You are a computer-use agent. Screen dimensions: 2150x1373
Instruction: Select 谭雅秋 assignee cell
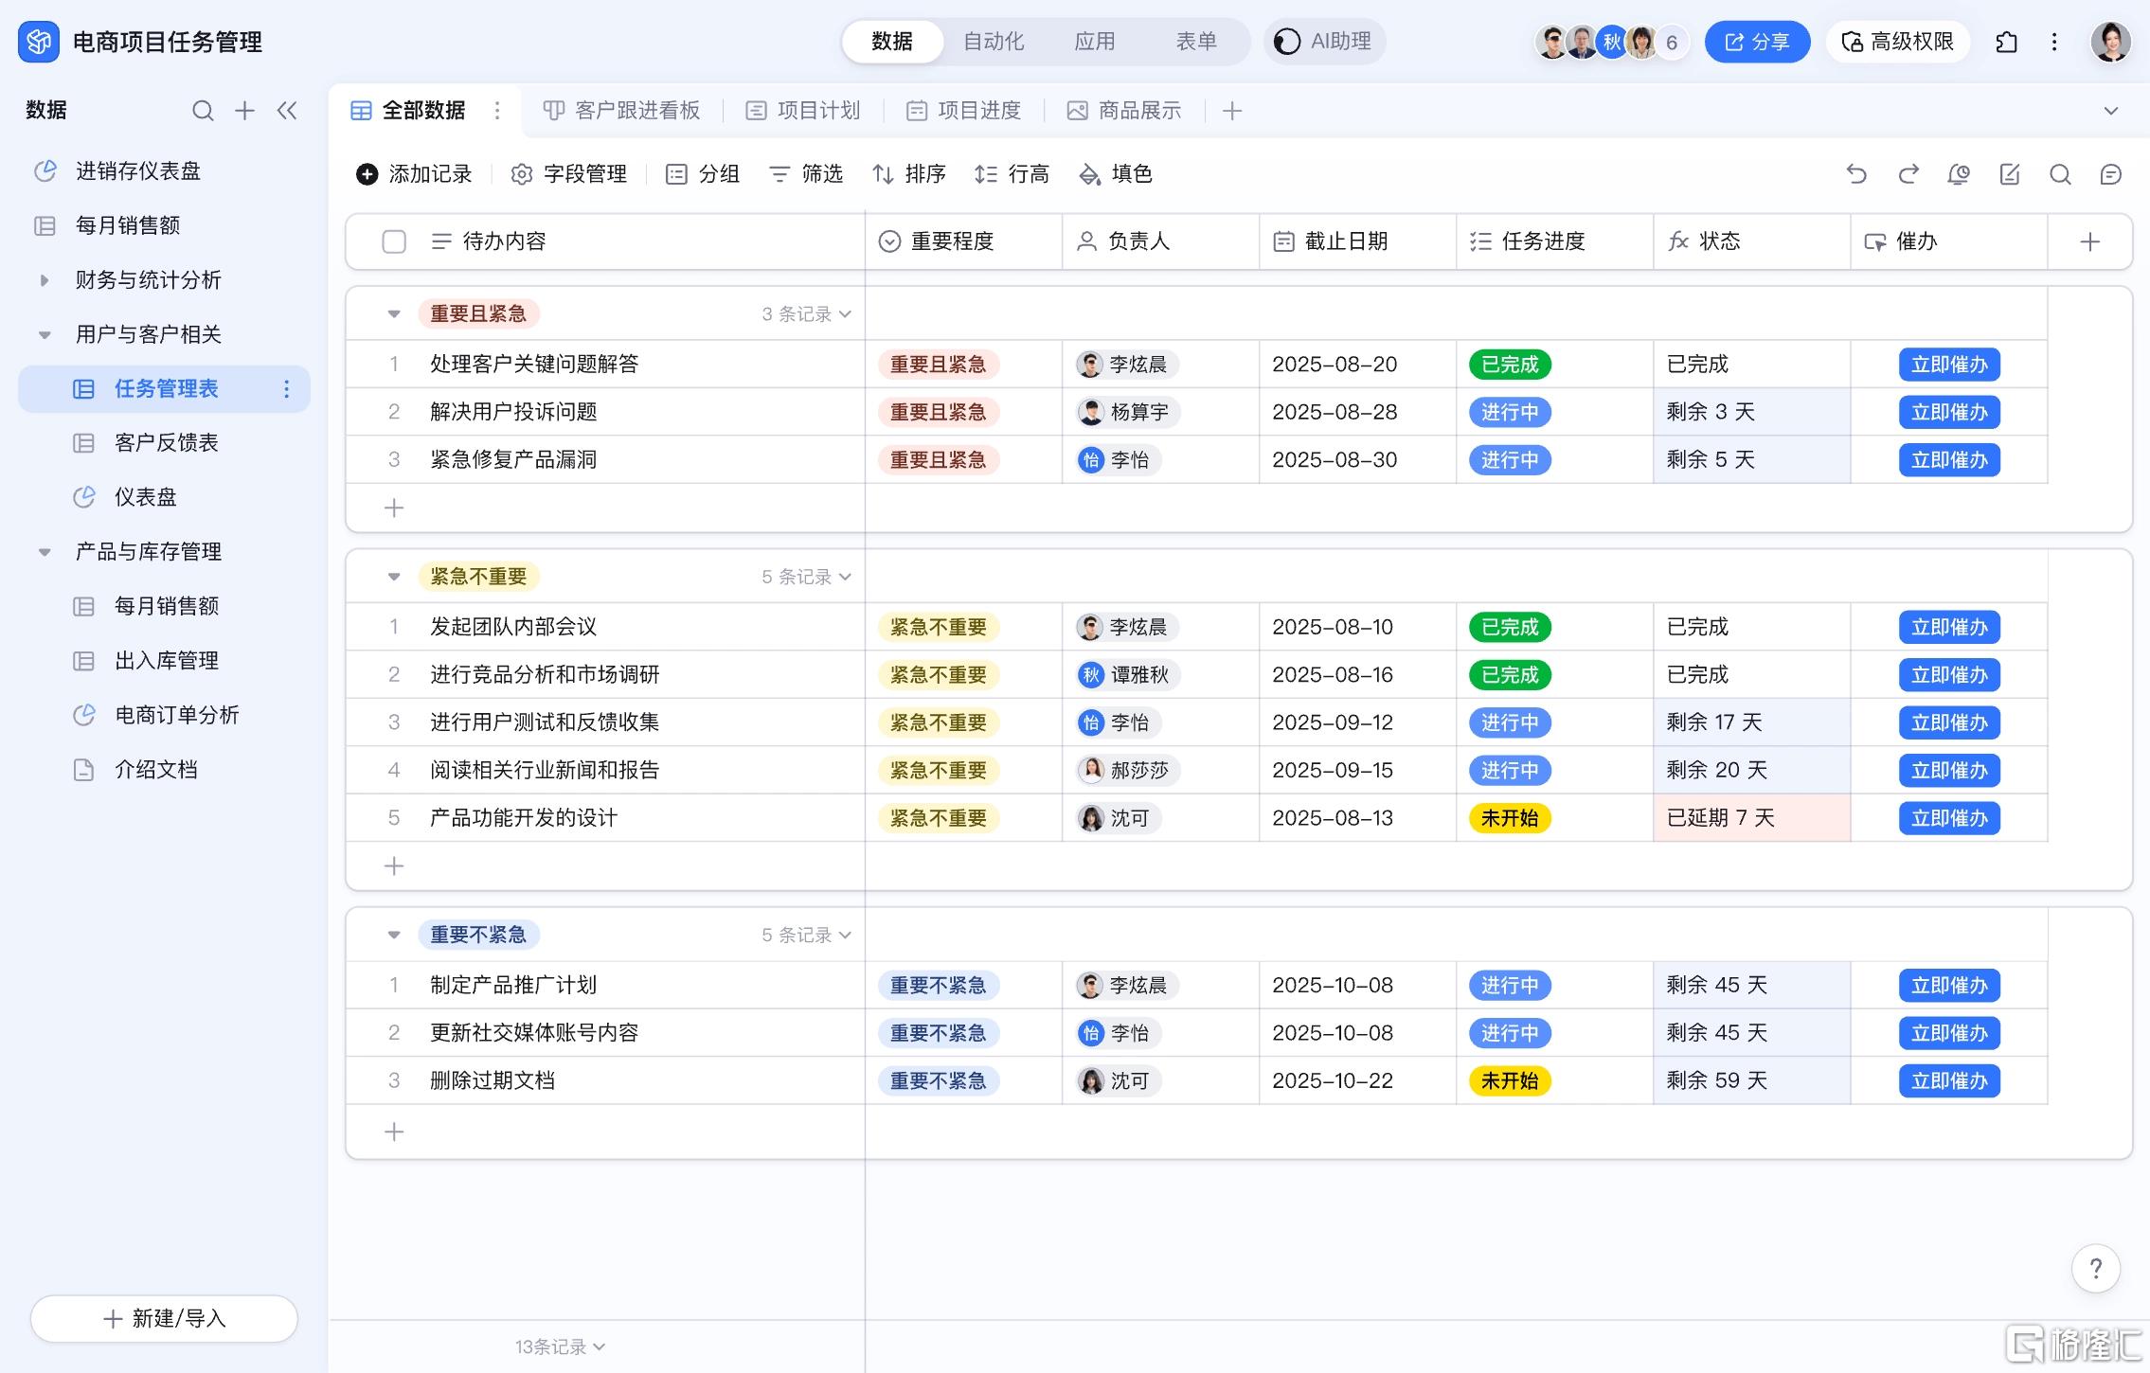[1160, 675]
